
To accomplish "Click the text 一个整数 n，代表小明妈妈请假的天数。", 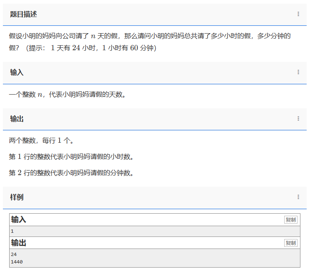I will coord(67,95).
